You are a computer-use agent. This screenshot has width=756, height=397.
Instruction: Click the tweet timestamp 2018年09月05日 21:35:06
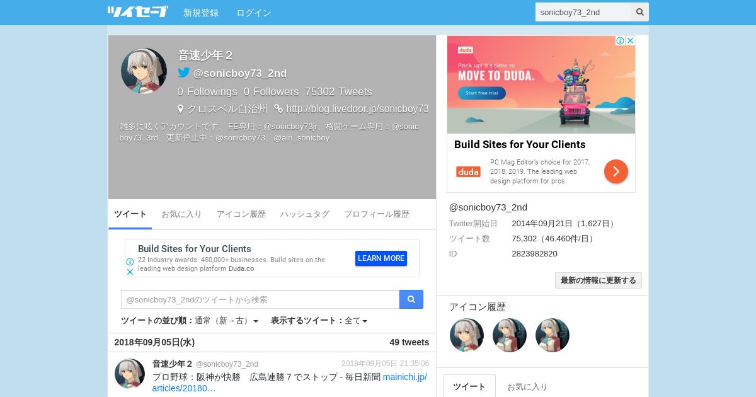[x=386, y=364]
